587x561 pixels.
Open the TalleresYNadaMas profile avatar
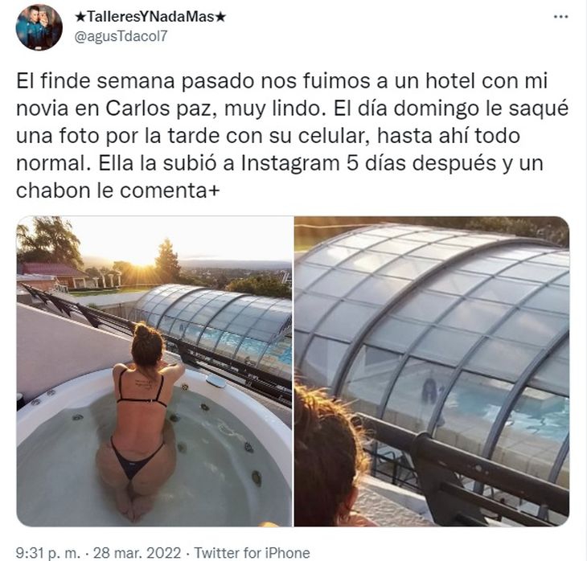pos(39,27)
